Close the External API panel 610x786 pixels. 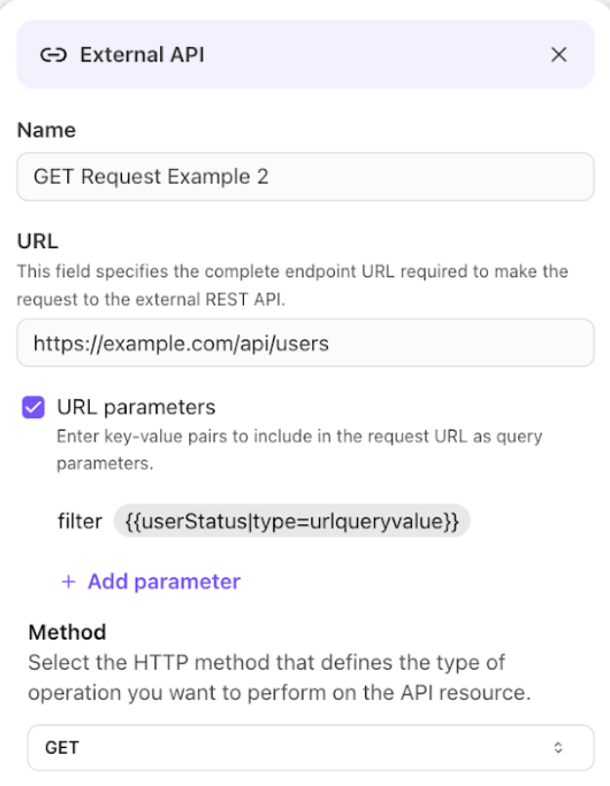(559, 55)
